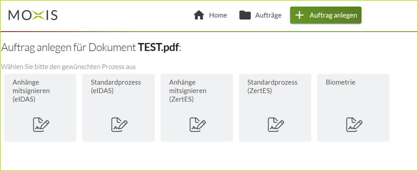Click signature icon in Standardprozess (ZertES) card
This screenshot has height=171, width=418.
tap(276, 124)
